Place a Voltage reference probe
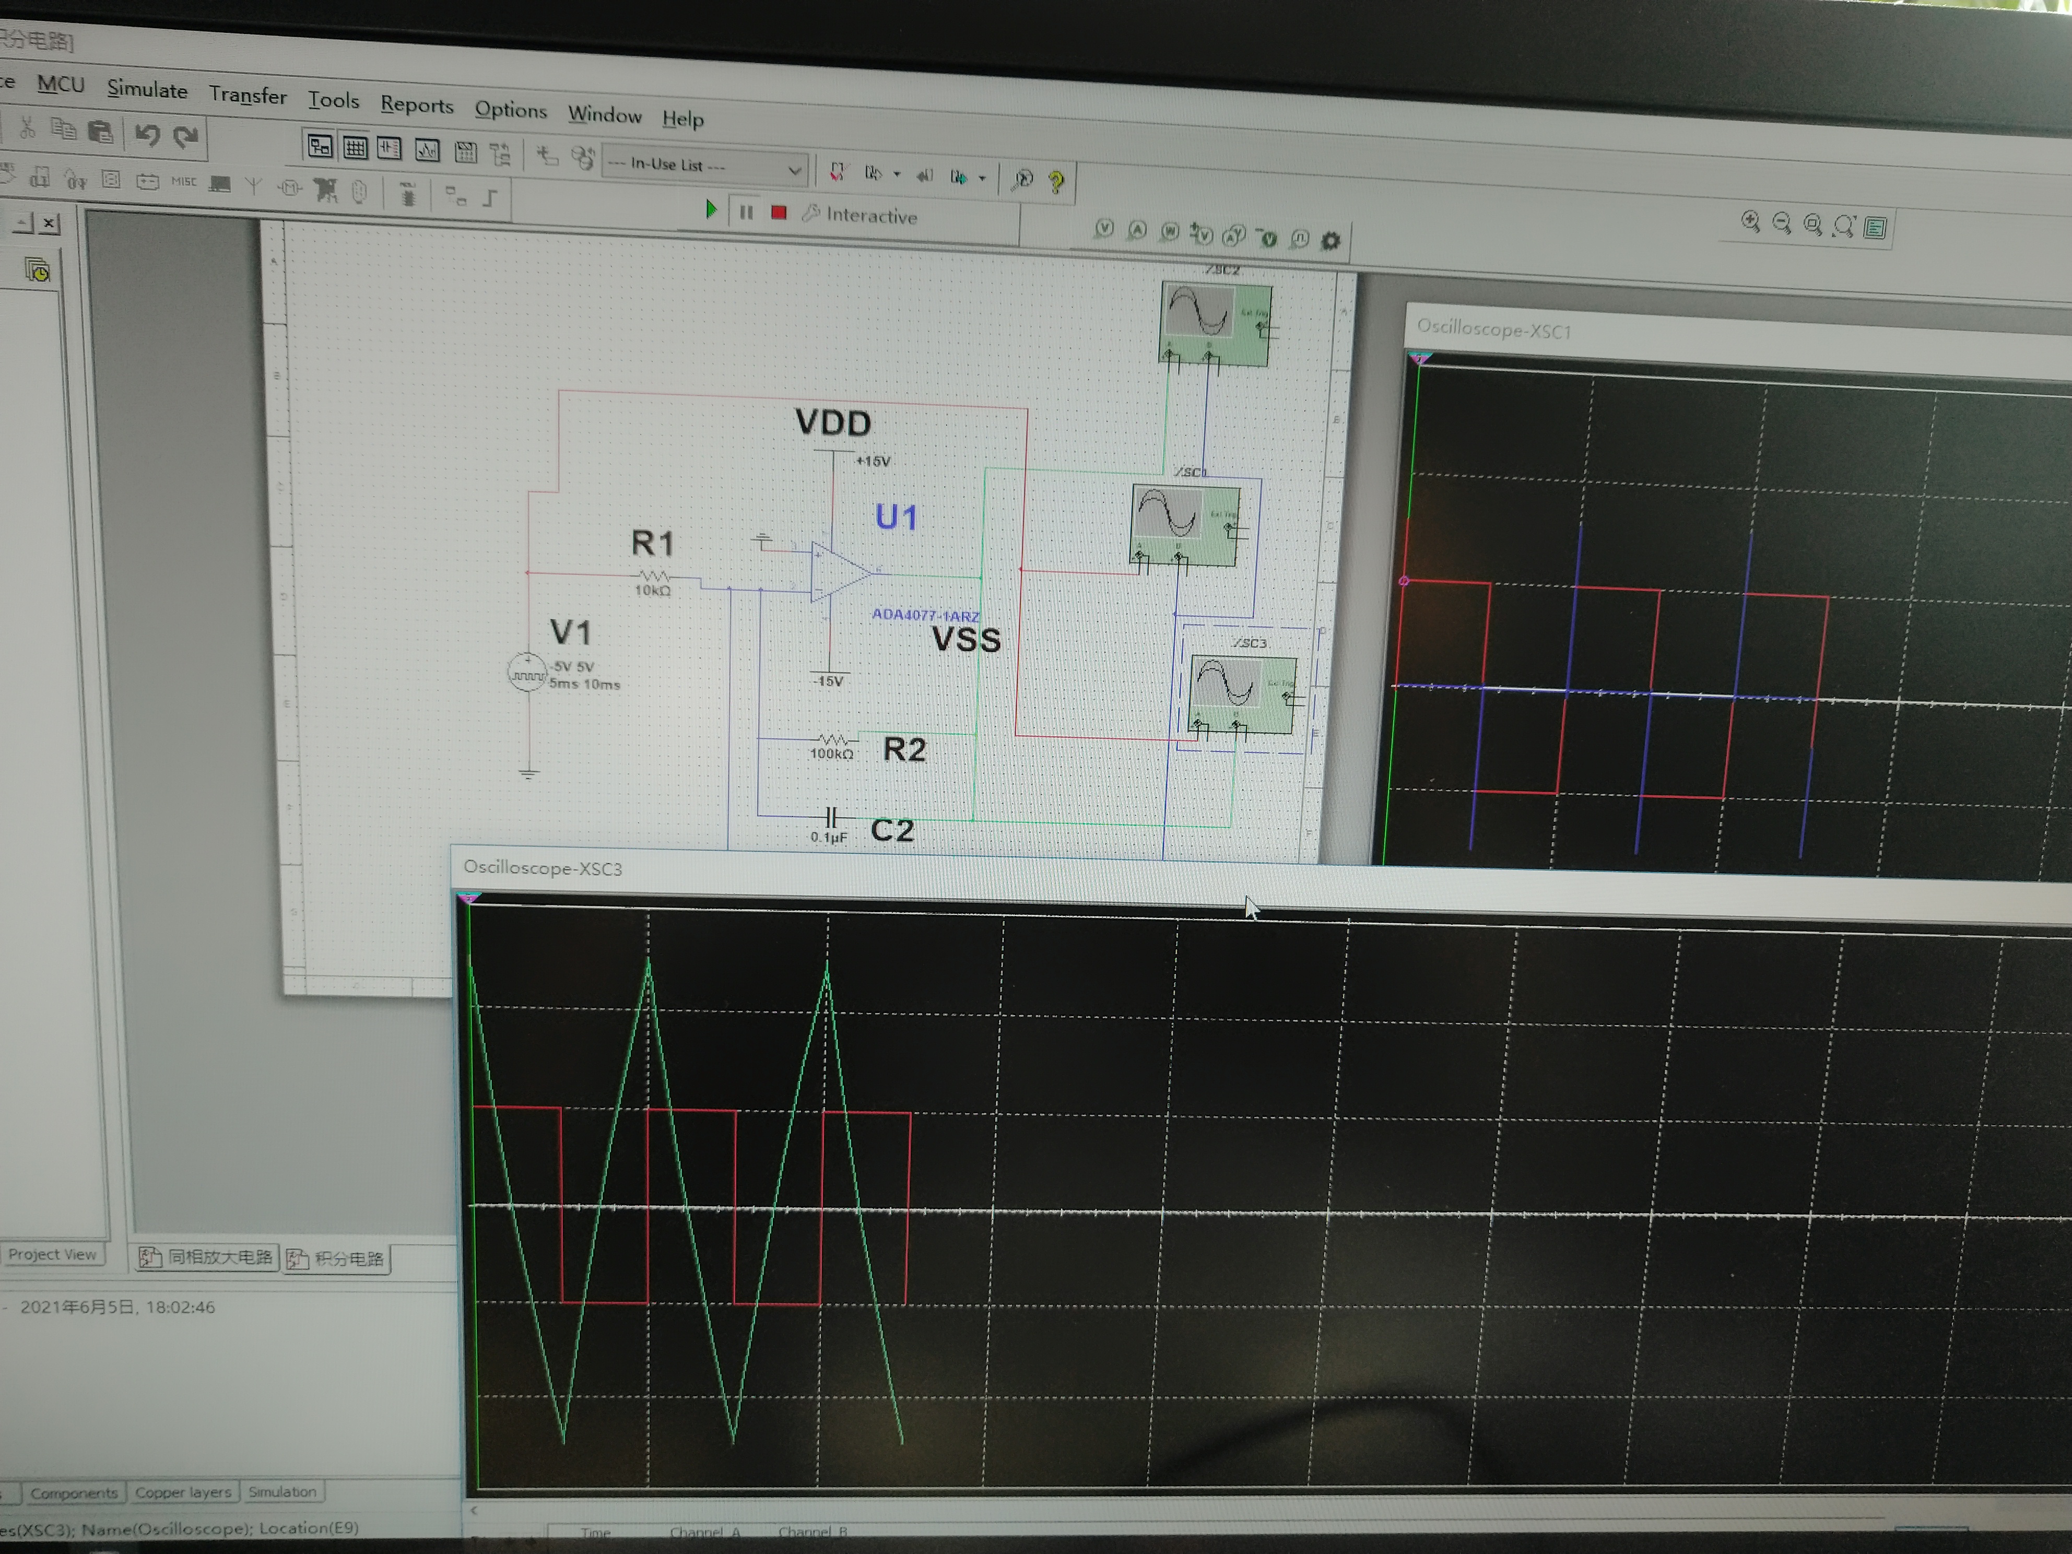 (1267, 238)
